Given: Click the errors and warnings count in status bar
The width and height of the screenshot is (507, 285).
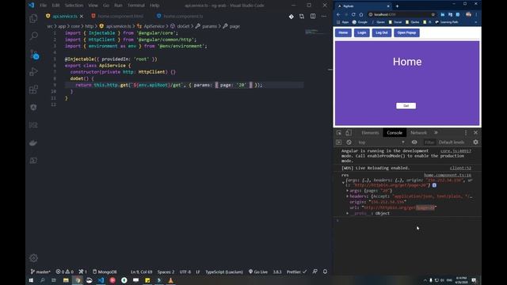Looking at the screenshot, I should click(65, 272).
